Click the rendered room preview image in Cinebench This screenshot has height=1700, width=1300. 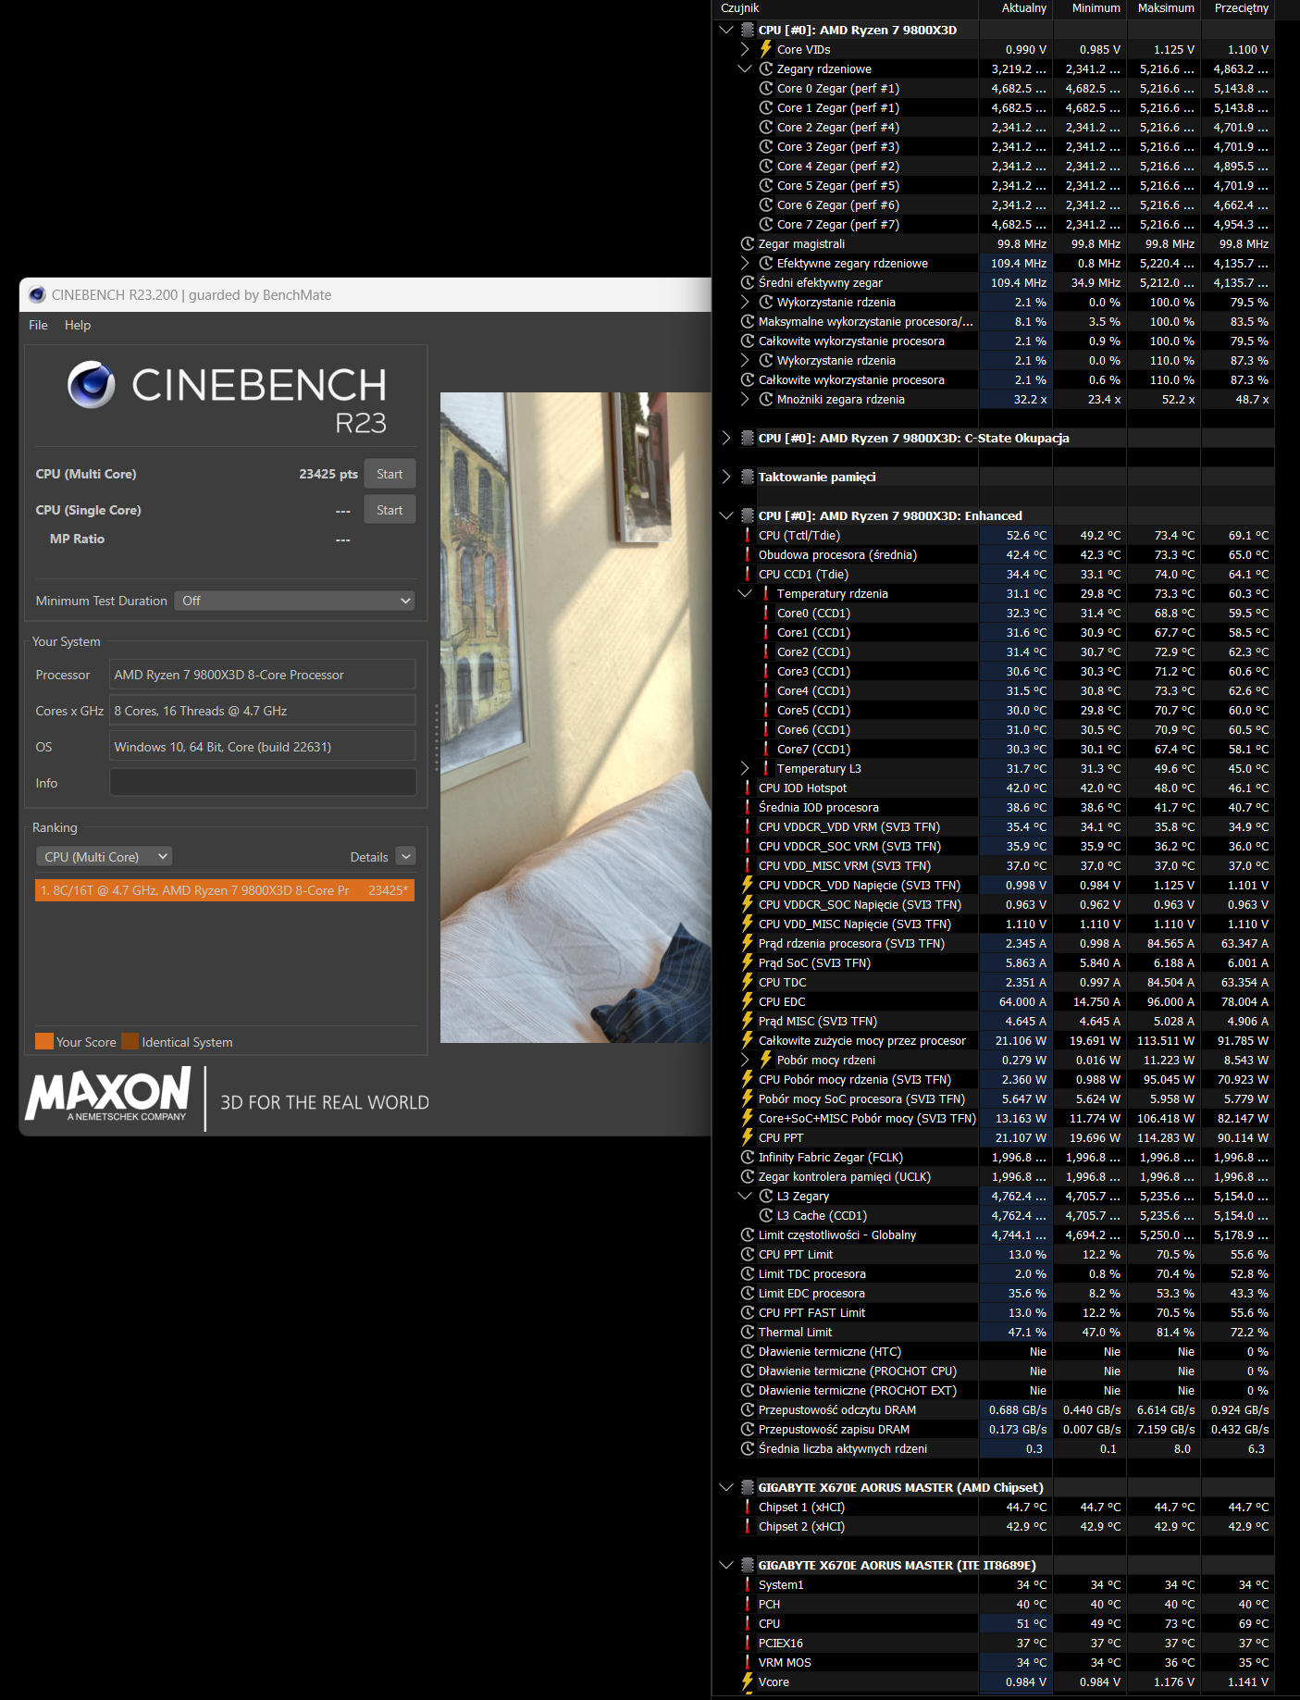pyautogui.click(x=576, y=718)
